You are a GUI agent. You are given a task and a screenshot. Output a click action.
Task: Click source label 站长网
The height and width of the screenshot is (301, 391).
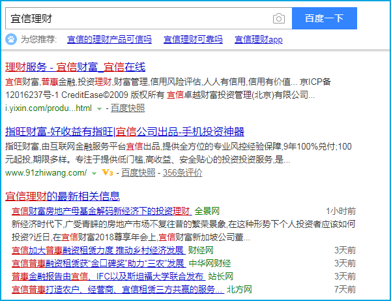pyautogui.click(x=221, y=276)
